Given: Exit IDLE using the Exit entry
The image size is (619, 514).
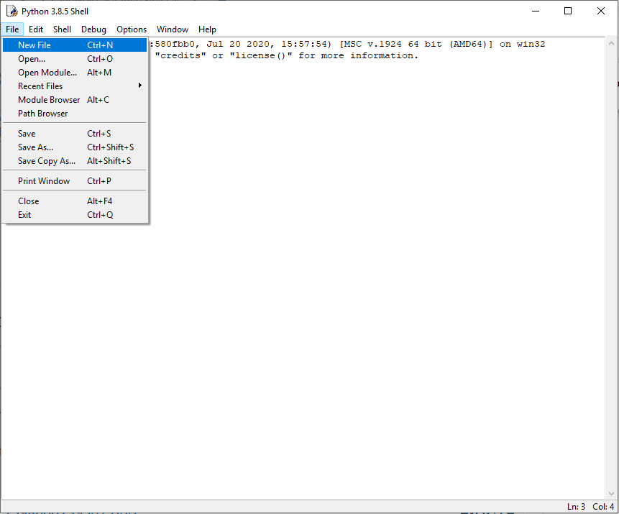Looking at the screenshot, I should [24, 215].
